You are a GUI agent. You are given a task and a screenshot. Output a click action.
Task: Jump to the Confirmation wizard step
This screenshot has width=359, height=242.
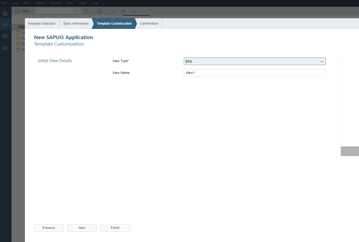[149, 24]
